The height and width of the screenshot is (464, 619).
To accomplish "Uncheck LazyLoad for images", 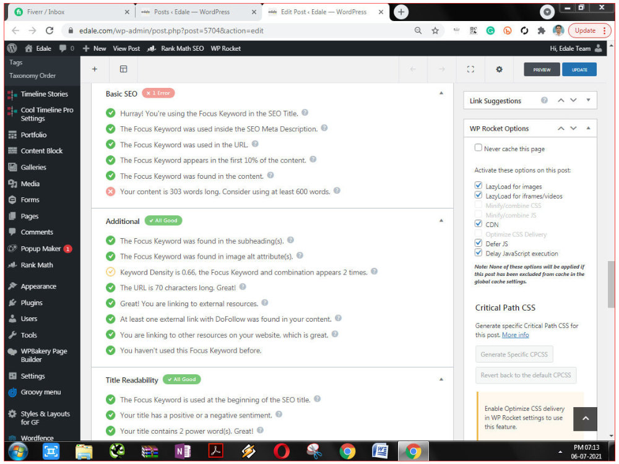I will point(478,186).
